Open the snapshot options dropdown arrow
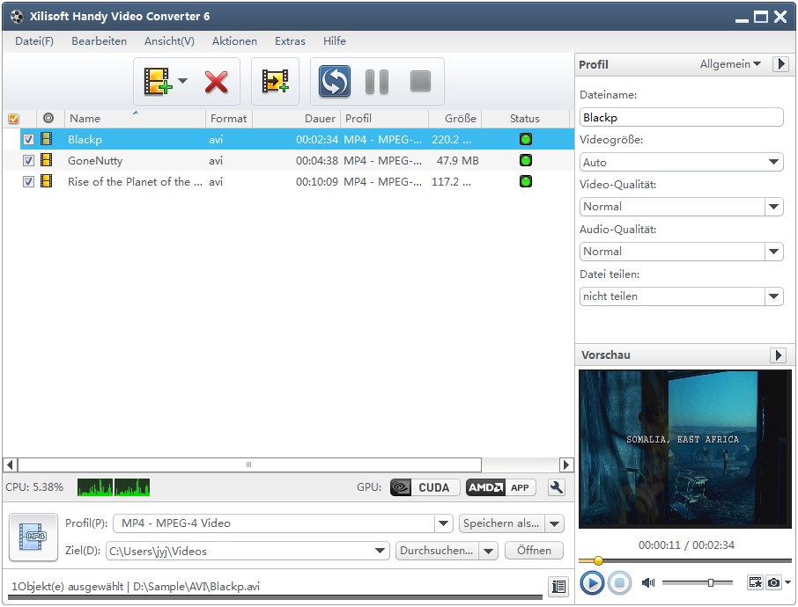The height and width of the screenshot is (607, 798). click(787, 582)
